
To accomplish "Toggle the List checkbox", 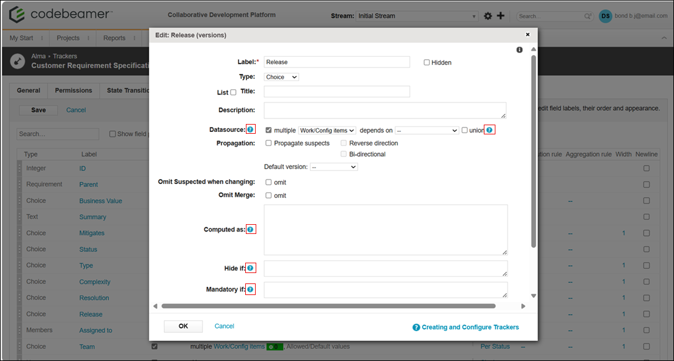I will (x=233, y=92).
